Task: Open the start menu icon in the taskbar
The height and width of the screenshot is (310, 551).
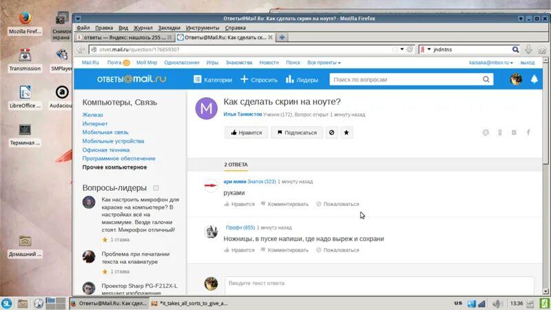Action: pyautogui.click(x=7, y=303)
